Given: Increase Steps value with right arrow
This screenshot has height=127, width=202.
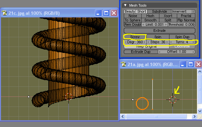Looking at the screenshot, I should (x=167, y=42).
